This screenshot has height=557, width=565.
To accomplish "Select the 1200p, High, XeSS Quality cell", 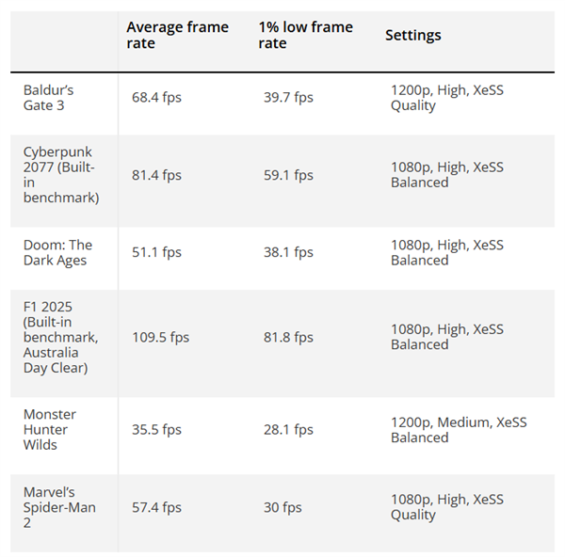I will click(447, 98).
